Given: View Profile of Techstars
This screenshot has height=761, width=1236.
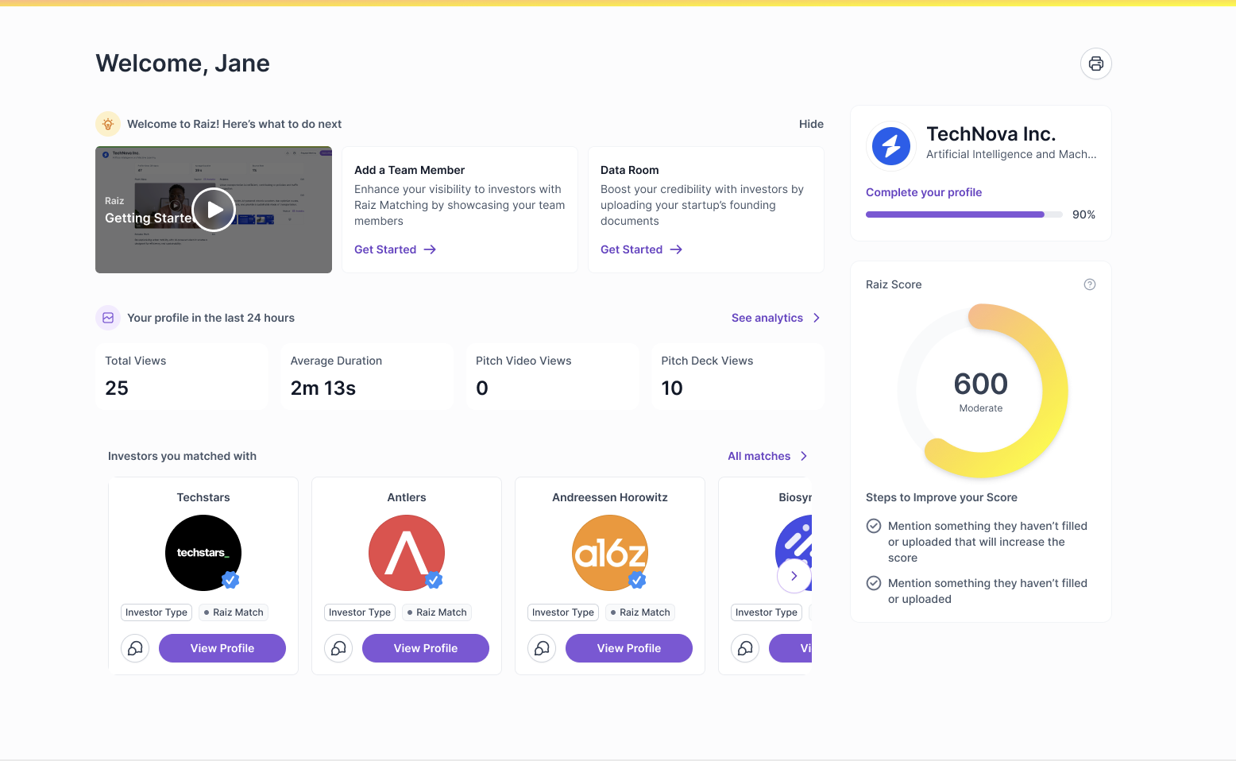Looking at the screenshot, I should [x=222, y=648].
